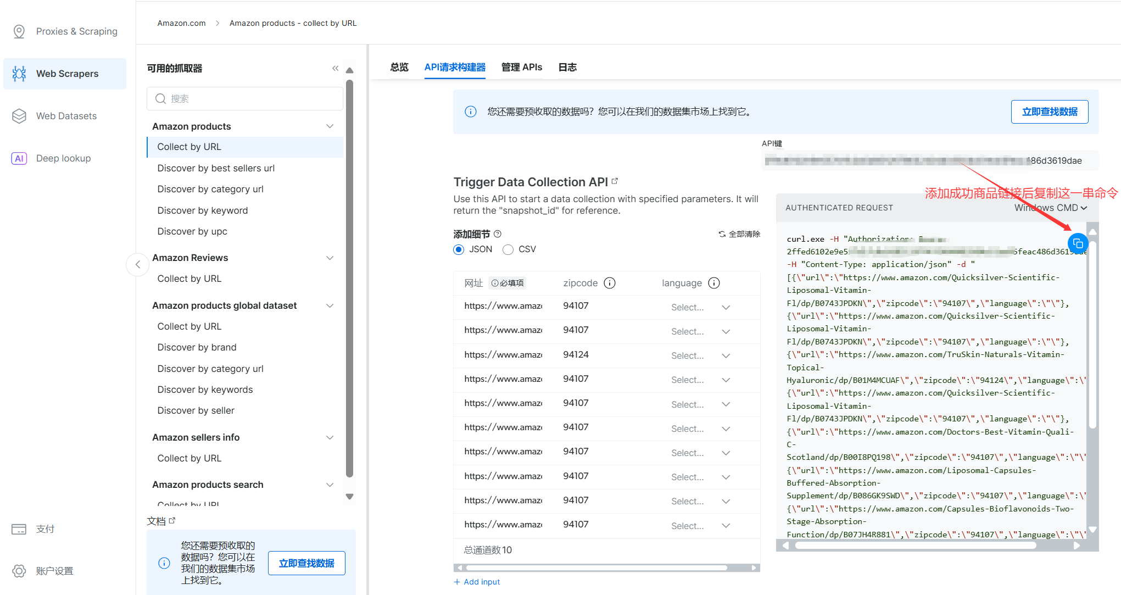Open Trigger Data Collection API external link icon
This screenshot has height=595, width=1121.
tap(615, 180)
